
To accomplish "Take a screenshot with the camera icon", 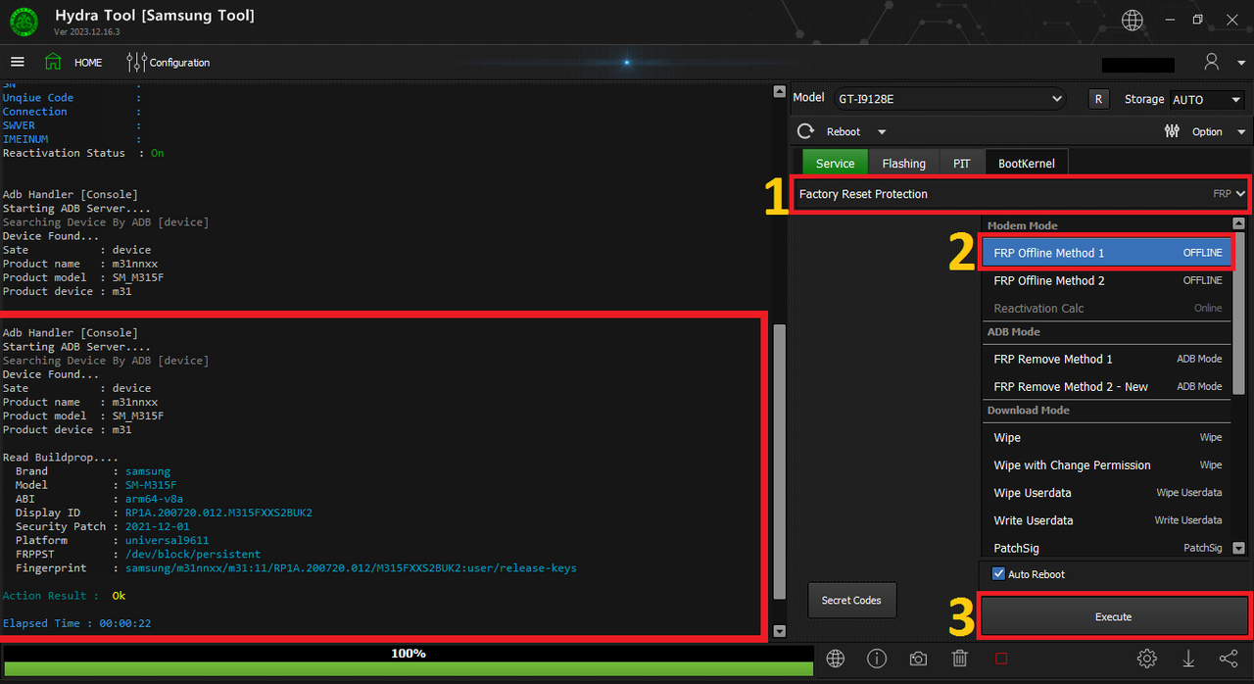I will pos(918,659).
